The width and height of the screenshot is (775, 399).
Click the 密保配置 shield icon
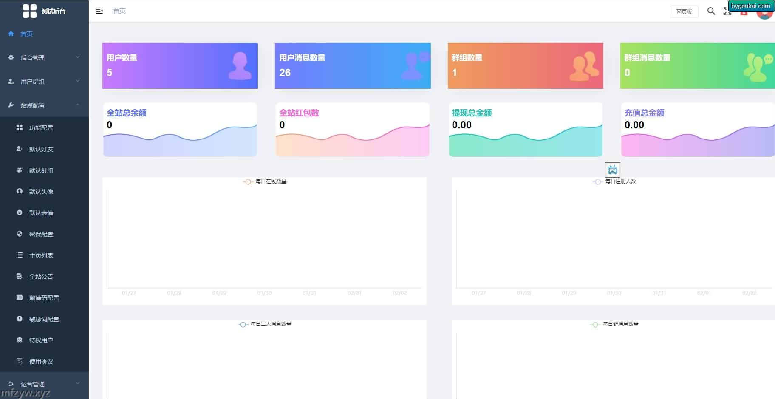click(x=20, y=234)
